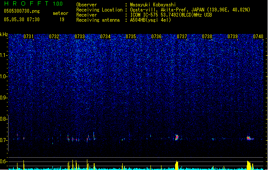Click observer name Masayuki Kobayashi
The width and height of the screenshot is (268, 170).
(x=153, y=5)
